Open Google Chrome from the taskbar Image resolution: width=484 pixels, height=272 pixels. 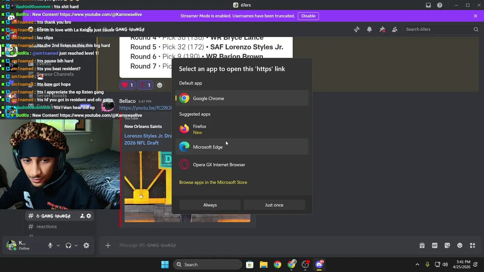pos(278,264)
